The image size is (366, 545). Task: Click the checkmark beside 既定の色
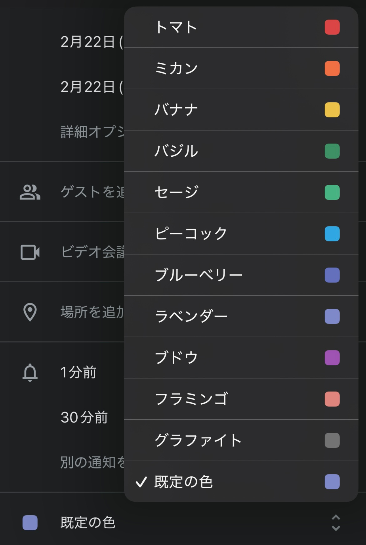[141, 482]
